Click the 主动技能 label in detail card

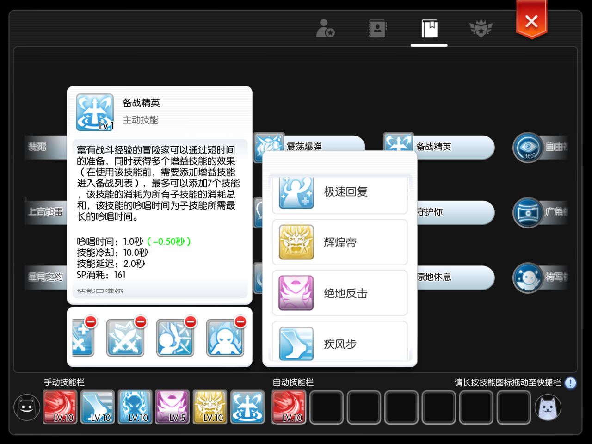(x=141, y=120)
